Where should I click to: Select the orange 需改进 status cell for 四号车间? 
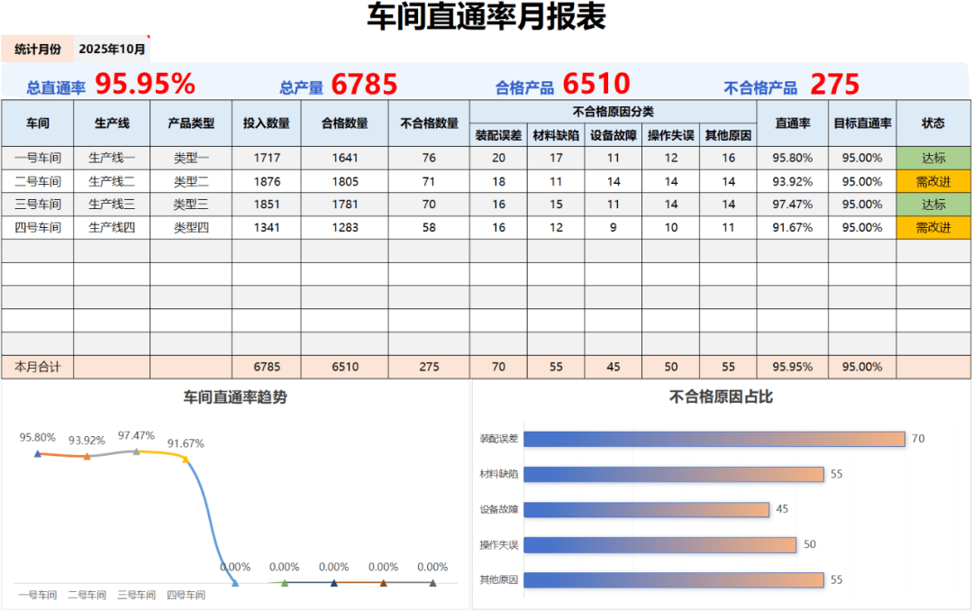933,228
